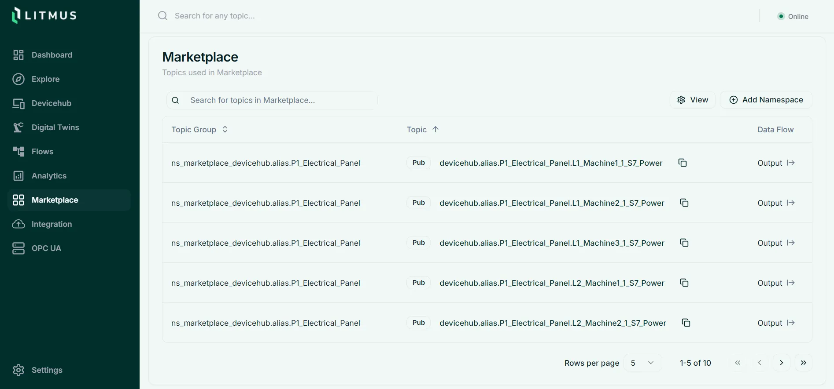Click the Data Flow column header

coord(775,130)
